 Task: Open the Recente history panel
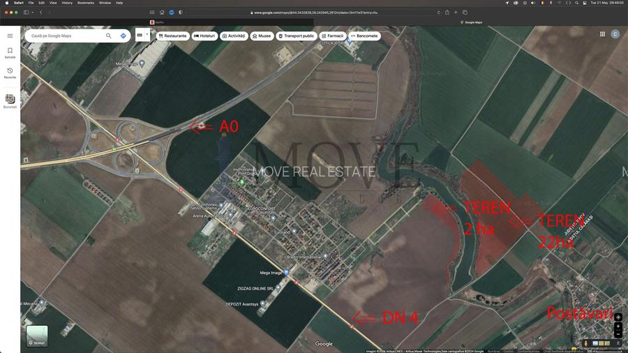point(10,73)
